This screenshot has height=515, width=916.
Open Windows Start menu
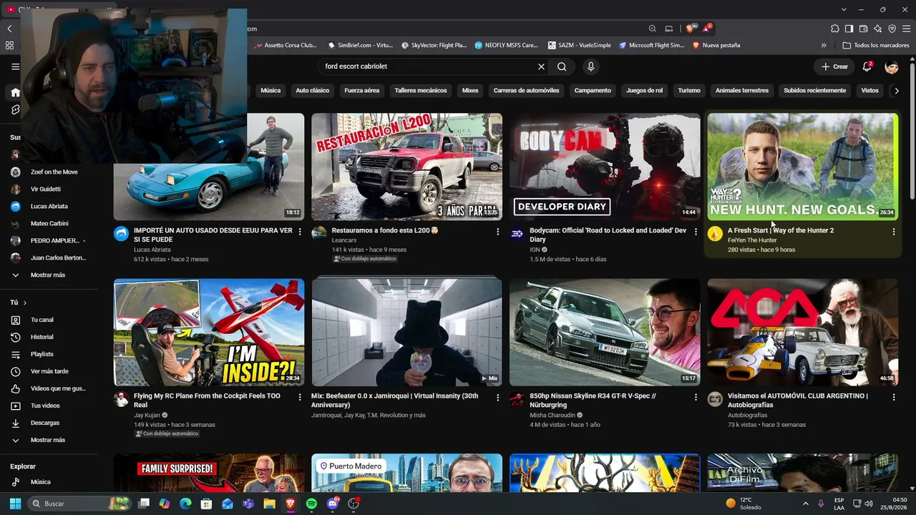[x=15, y=504]
